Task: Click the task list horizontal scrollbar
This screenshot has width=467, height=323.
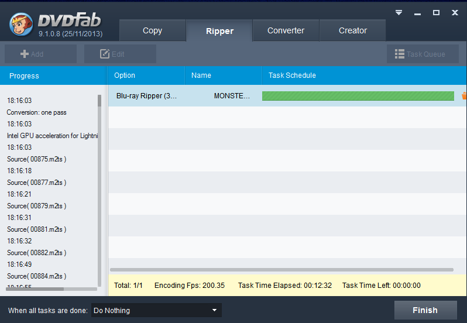Action: 281,270
